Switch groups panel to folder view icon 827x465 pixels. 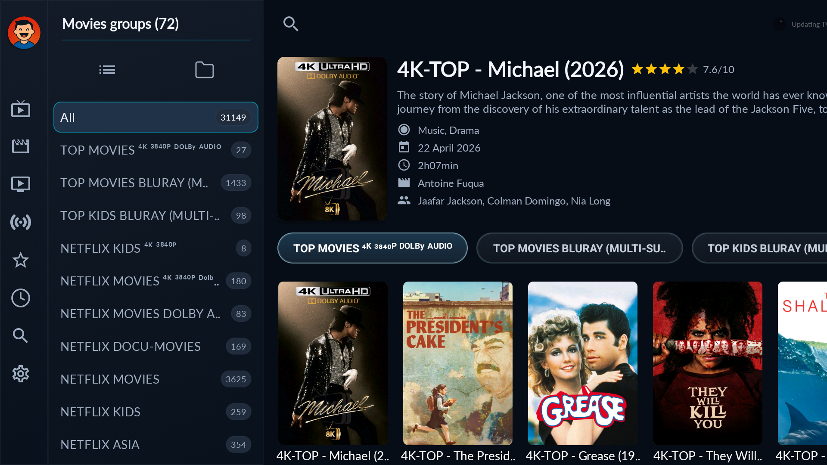click(x=204, y=70)
